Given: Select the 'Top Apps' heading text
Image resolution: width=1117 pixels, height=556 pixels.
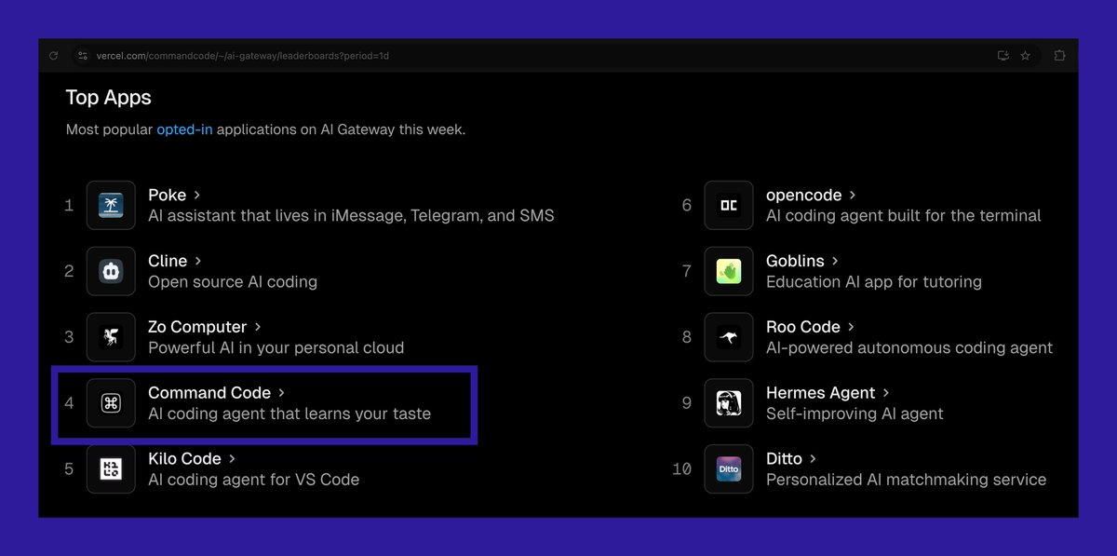Looking at the screenshot, I should pyautogui.click(x=108, y=98).
